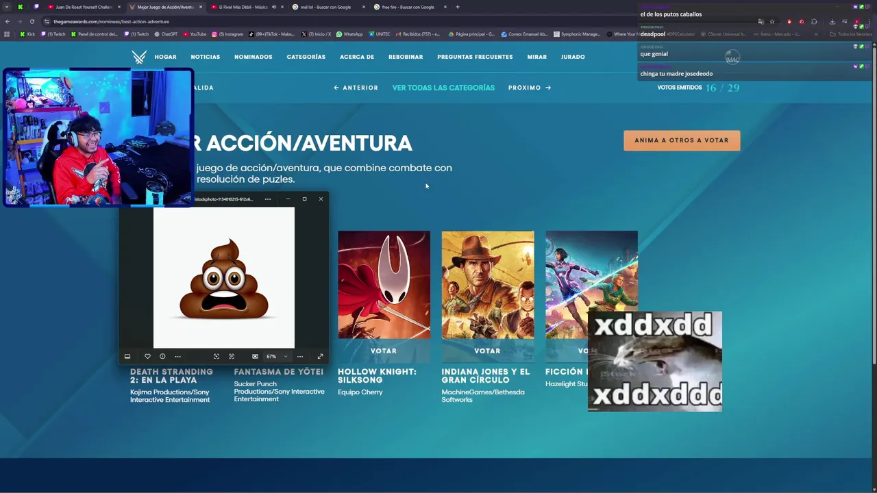The image size is (877, 493).
Task: Close the Mejor Juego de Acción tab
Action: pos(200,7)
